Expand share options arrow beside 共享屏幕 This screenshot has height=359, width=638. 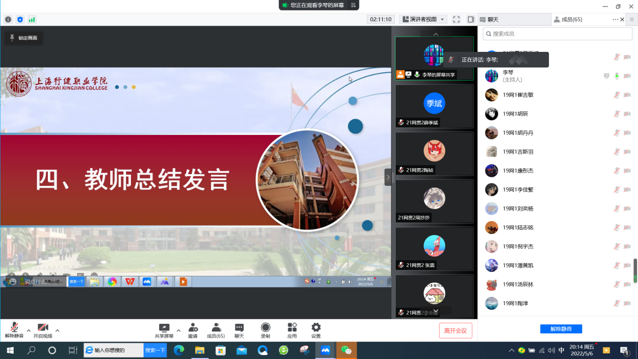[x=178, y=331]
